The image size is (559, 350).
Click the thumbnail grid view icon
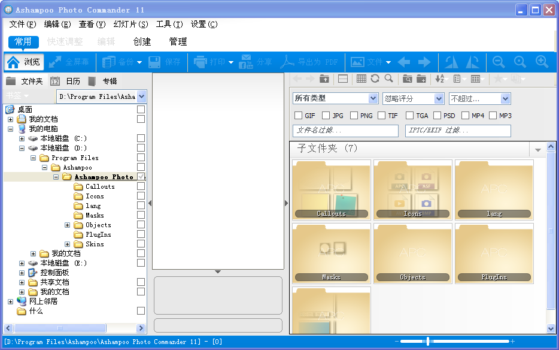361,79
